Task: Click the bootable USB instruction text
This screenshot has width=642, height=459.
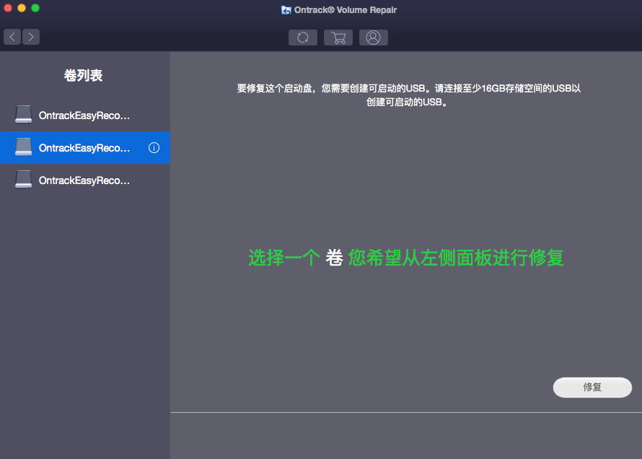Action: 408,95
